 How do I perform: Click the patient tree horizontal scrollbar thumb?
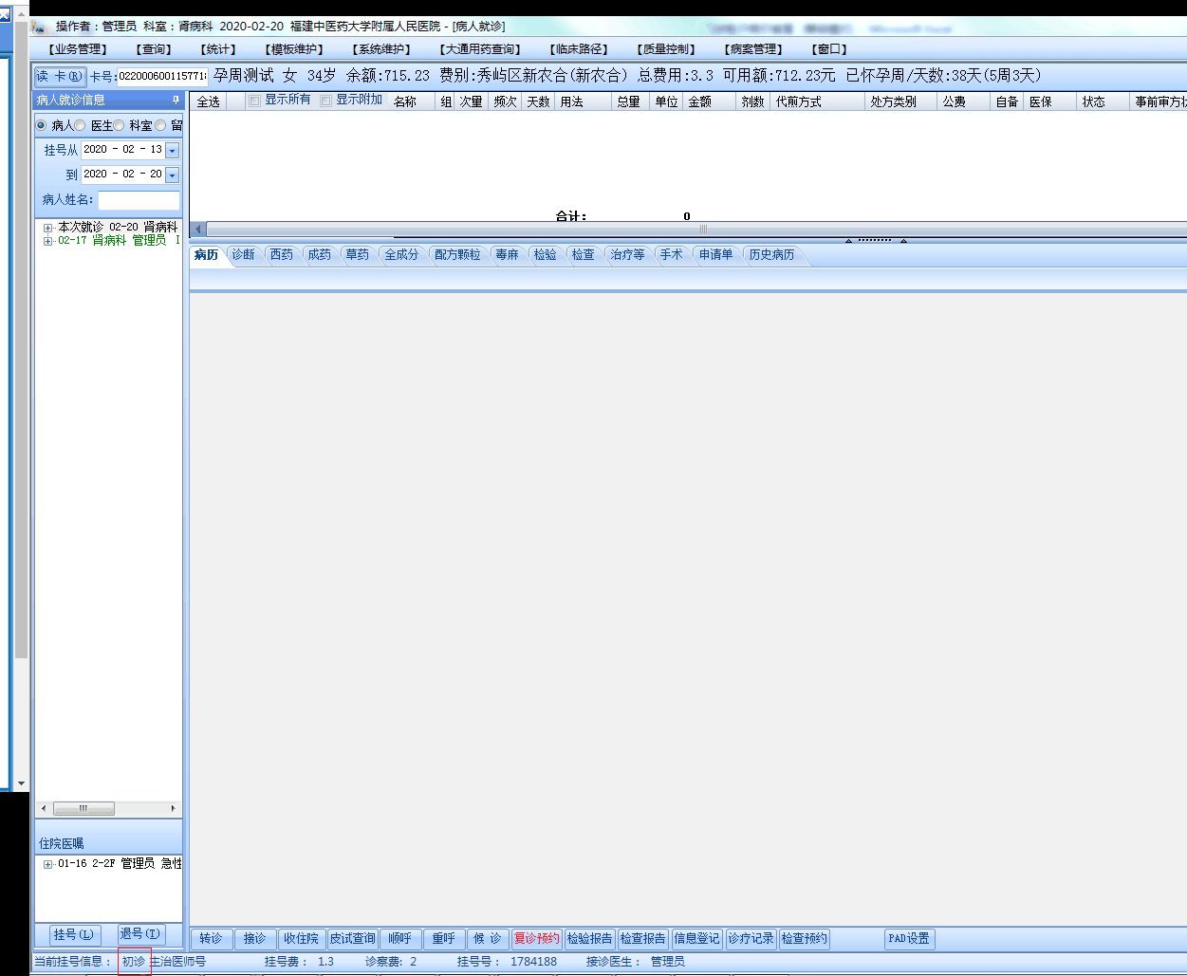(83, 809)
